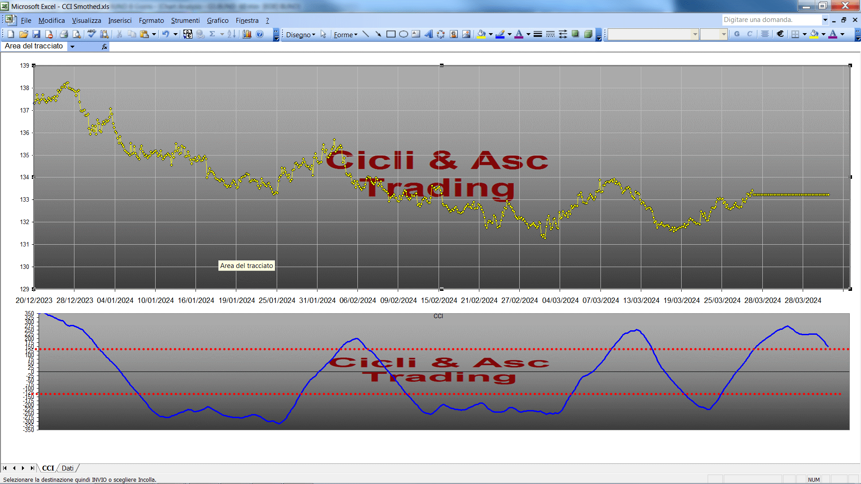Open the Disegno drawing menu dropdown

pyautogui.click(x=300, y=35)
